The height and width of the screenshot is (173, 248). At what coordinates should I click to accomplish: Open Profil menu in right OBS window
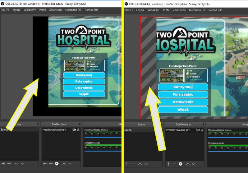click(x=166, y=10)
